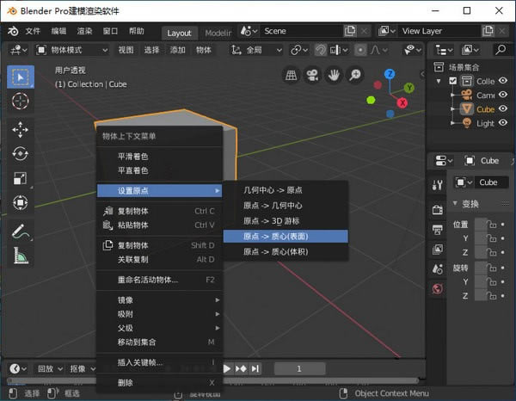Open the 物体模式 mode dropdown
Viewport: 516px width, 401px height.
click(x=75, y=50)
